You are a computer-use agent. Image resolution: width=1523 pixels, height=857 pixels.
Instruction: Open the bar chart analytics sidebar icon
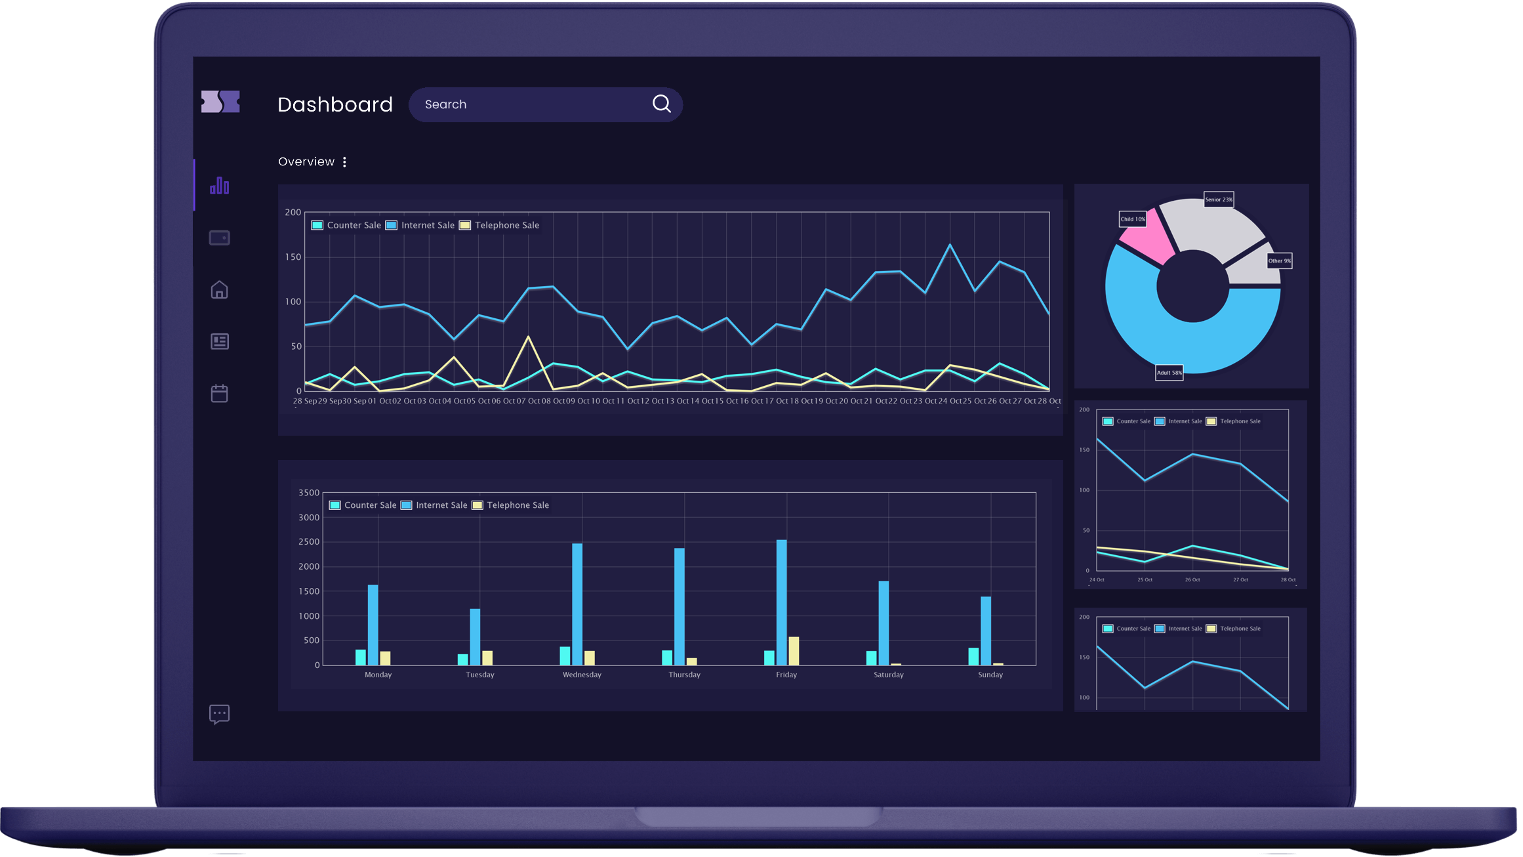point(220,186)
